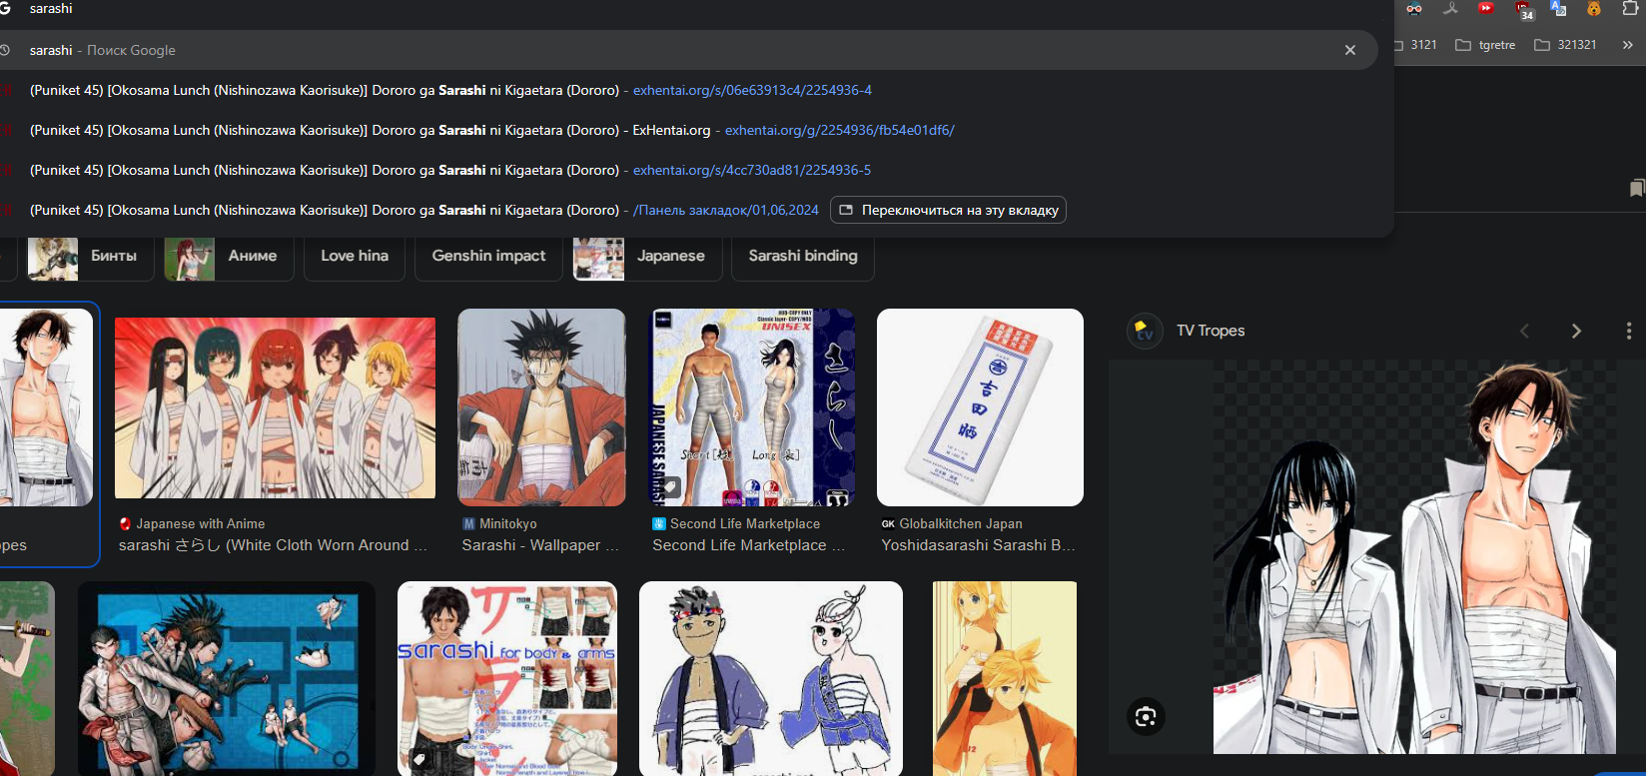
Task: Open the Japanese with Anime source link
Action: point(201,523)
